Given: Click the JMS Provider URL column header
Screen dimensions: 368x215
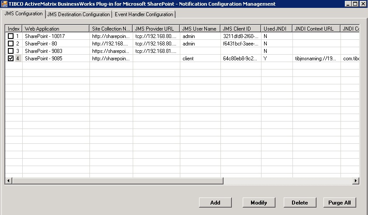Looking at the screenshot, I should [x=156, y=29].
